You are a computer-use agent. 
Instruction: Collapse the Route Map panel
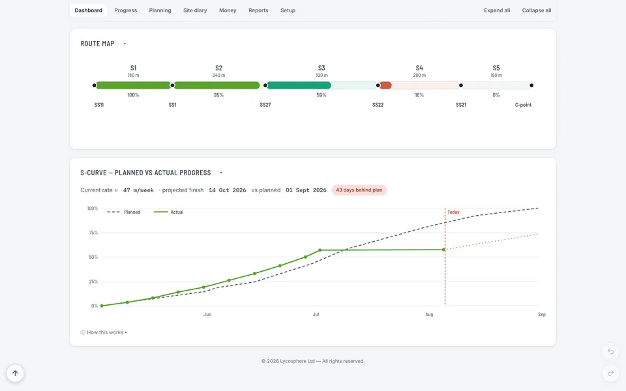(125, 44)
